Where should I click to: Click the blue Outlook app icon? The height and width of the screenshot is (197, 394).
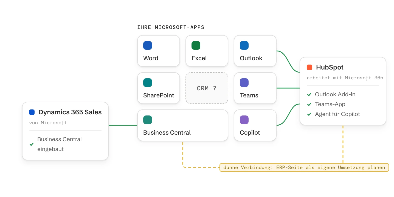pyautogui.click(x=244, y=45)
